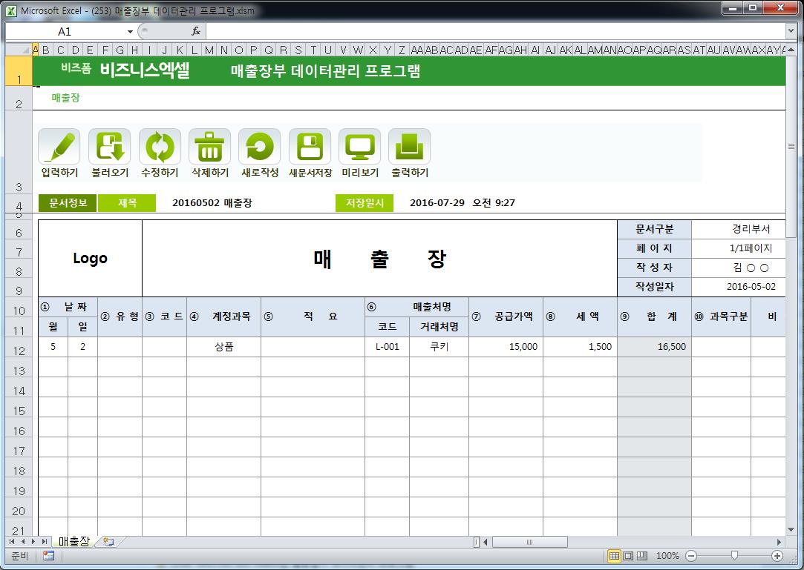Click the 출력하기 printer icon

tap(409, 147)
